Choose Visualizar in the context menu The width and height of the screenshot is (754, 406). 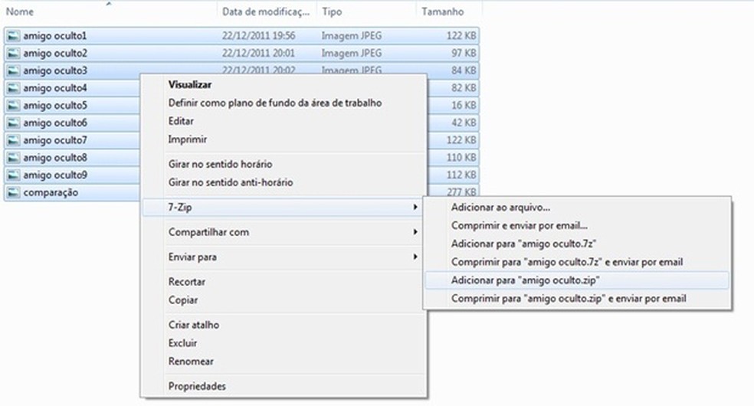pyautogui.click(x=190, y=84)
